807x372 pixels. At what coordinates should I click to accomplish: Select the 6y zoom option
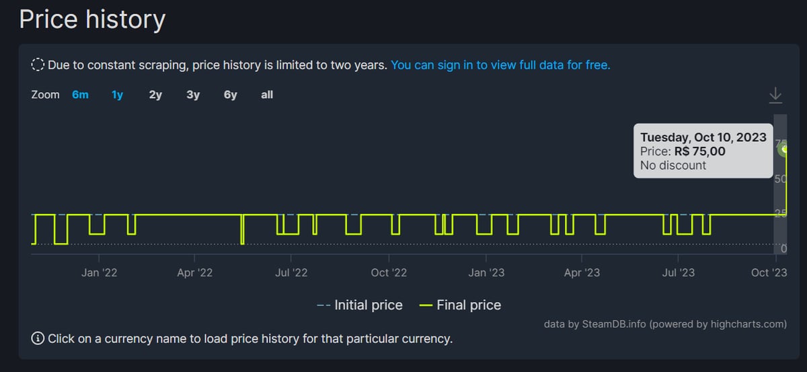tap(231, 95)
